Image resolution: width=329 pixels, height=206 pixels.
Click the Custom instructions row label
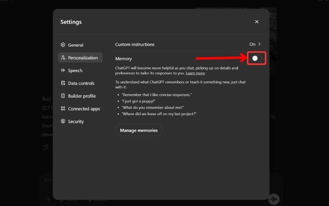point(135,44)
